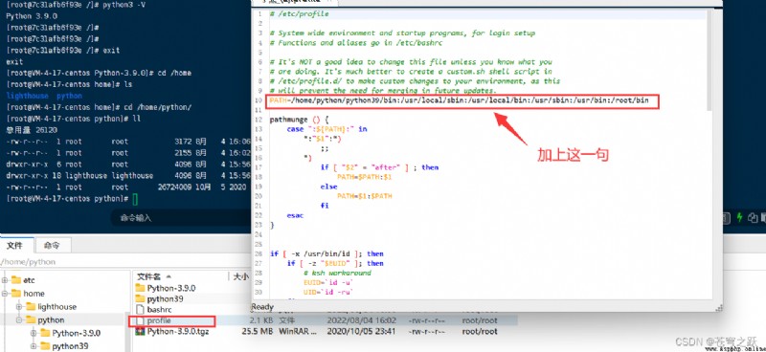This screenshot has width=766, height=352.
Task: Click 'Python 3.9.0' terminal output
Action: [32, 15]
